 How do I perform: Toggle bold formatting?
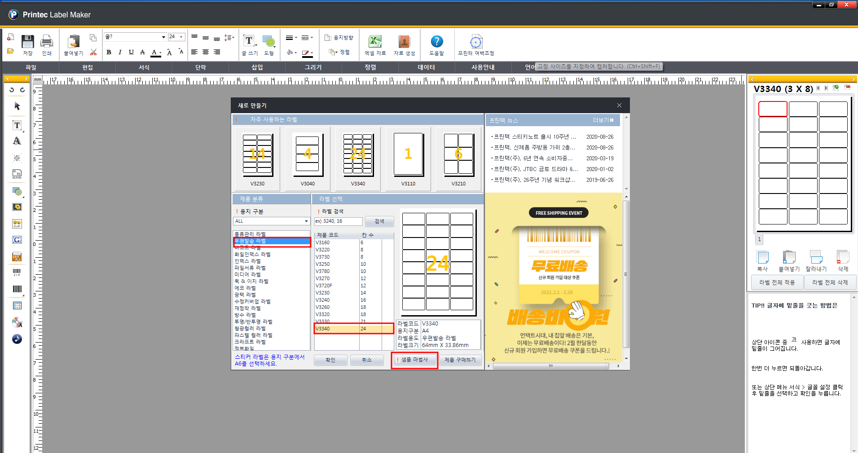click(109, 52)
